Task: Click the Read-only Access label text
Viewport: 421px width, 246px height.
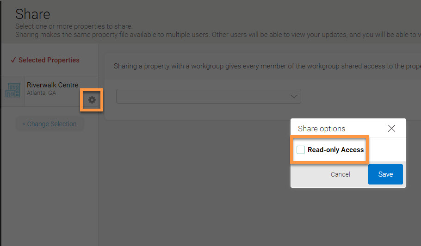Action: (335, 150)
